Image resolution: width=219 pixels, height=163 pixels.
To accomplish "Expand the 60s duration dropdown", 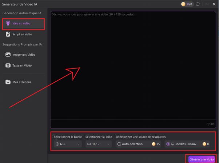I will point(68,144).
